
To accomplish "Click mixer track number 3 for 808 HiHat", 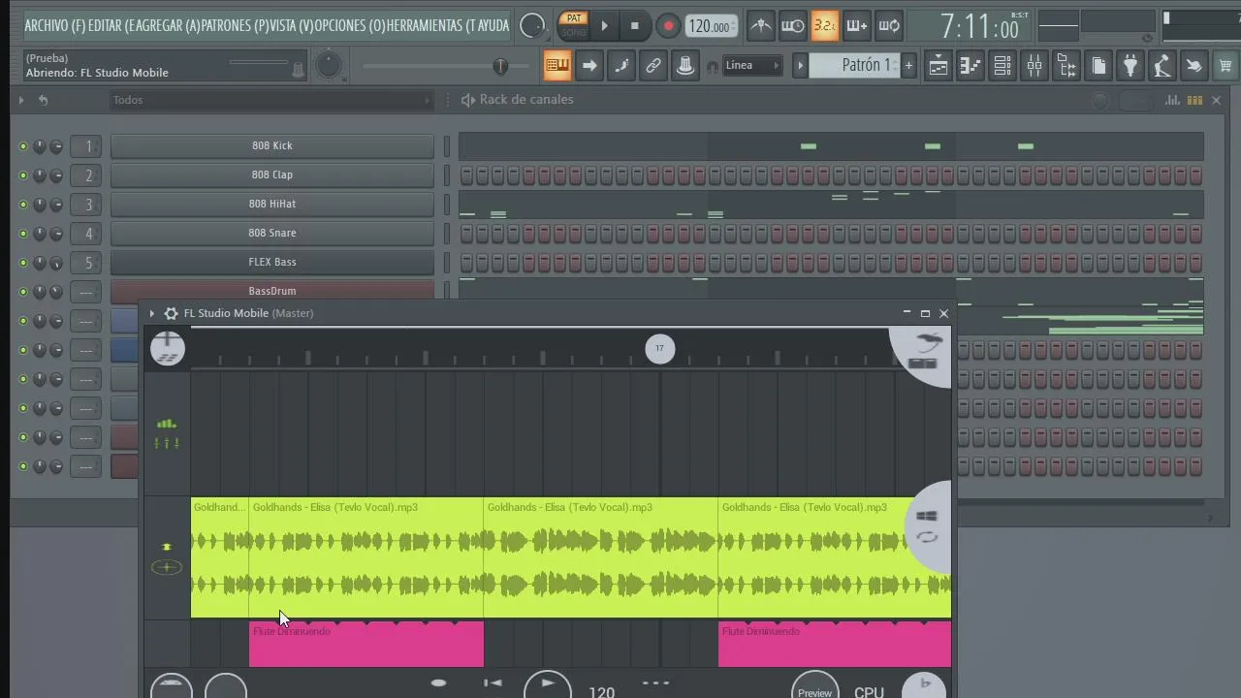I will 87,205.
